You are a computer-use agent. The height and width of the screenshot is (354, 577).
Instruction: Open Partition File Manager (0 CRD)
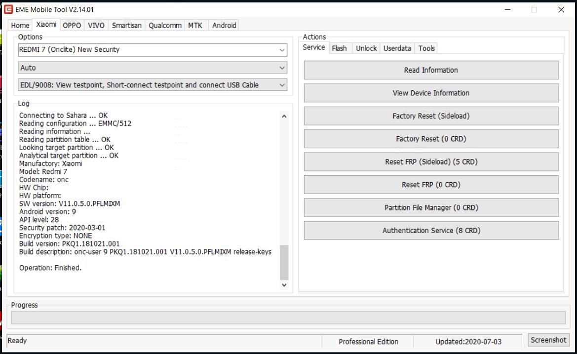431,207
